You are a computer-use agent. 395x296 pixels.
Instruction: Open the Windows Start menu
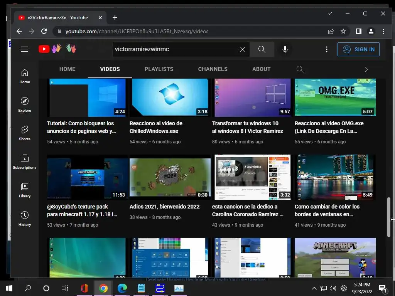(9, 288)
